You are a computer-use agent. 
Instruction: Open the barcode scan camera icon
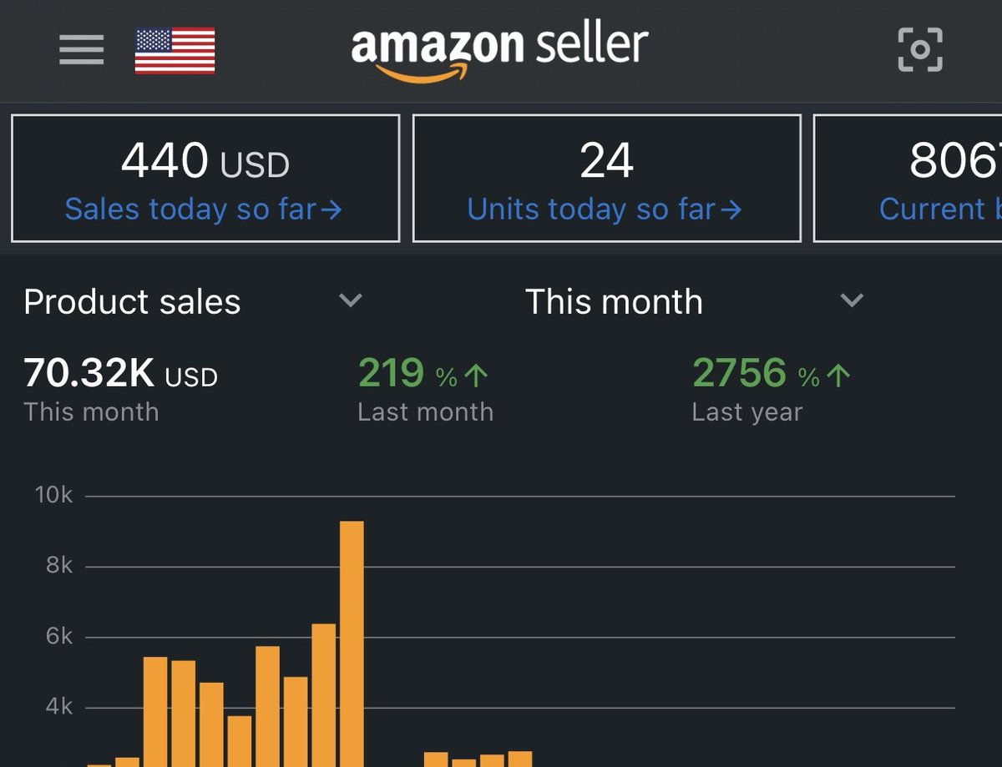(x=920, y=50)
